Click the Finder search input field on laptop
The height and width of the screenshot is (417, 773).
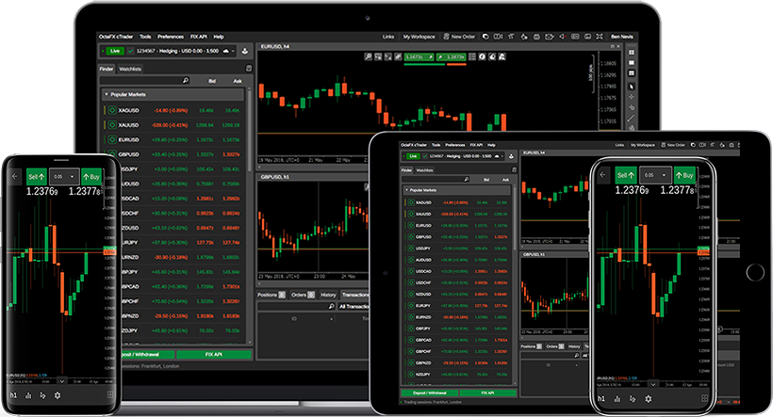coord(141,81)
